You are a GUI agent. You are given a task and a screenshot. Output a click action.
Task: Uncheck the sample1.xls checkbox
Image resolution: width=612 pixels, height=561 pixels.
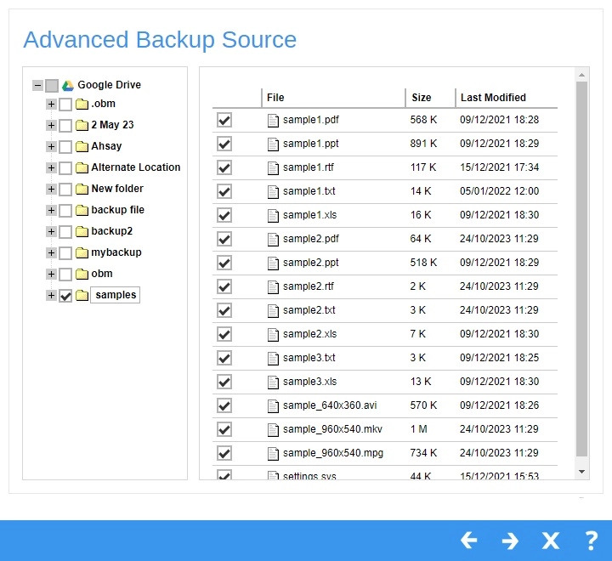click(x=224, y=215)
